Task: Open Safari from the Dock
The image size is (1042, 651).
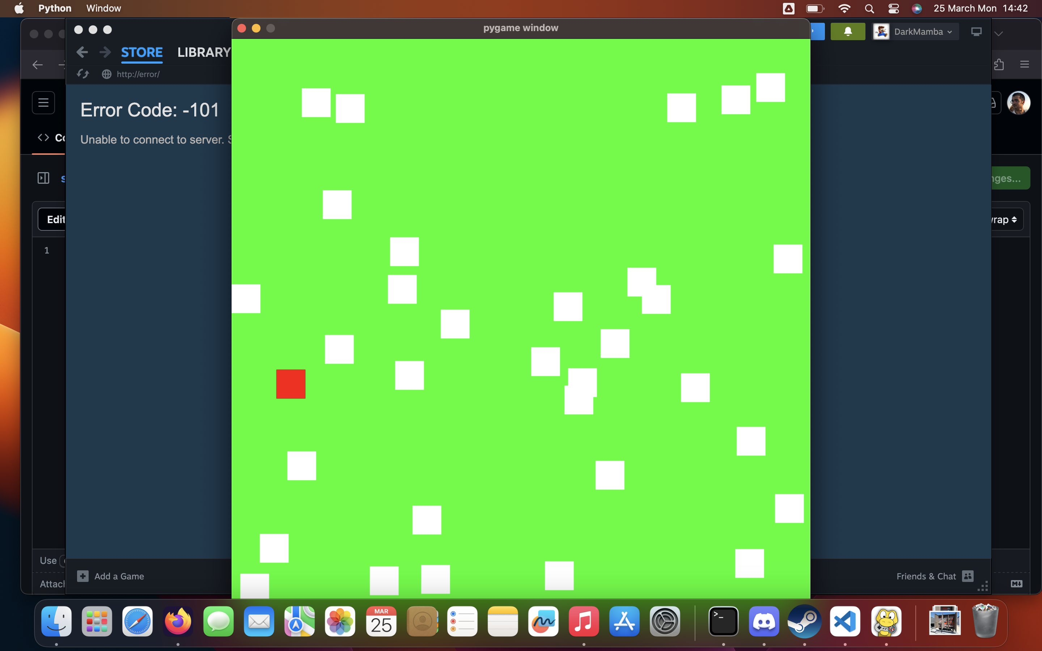Action: (x=137, y=621)
